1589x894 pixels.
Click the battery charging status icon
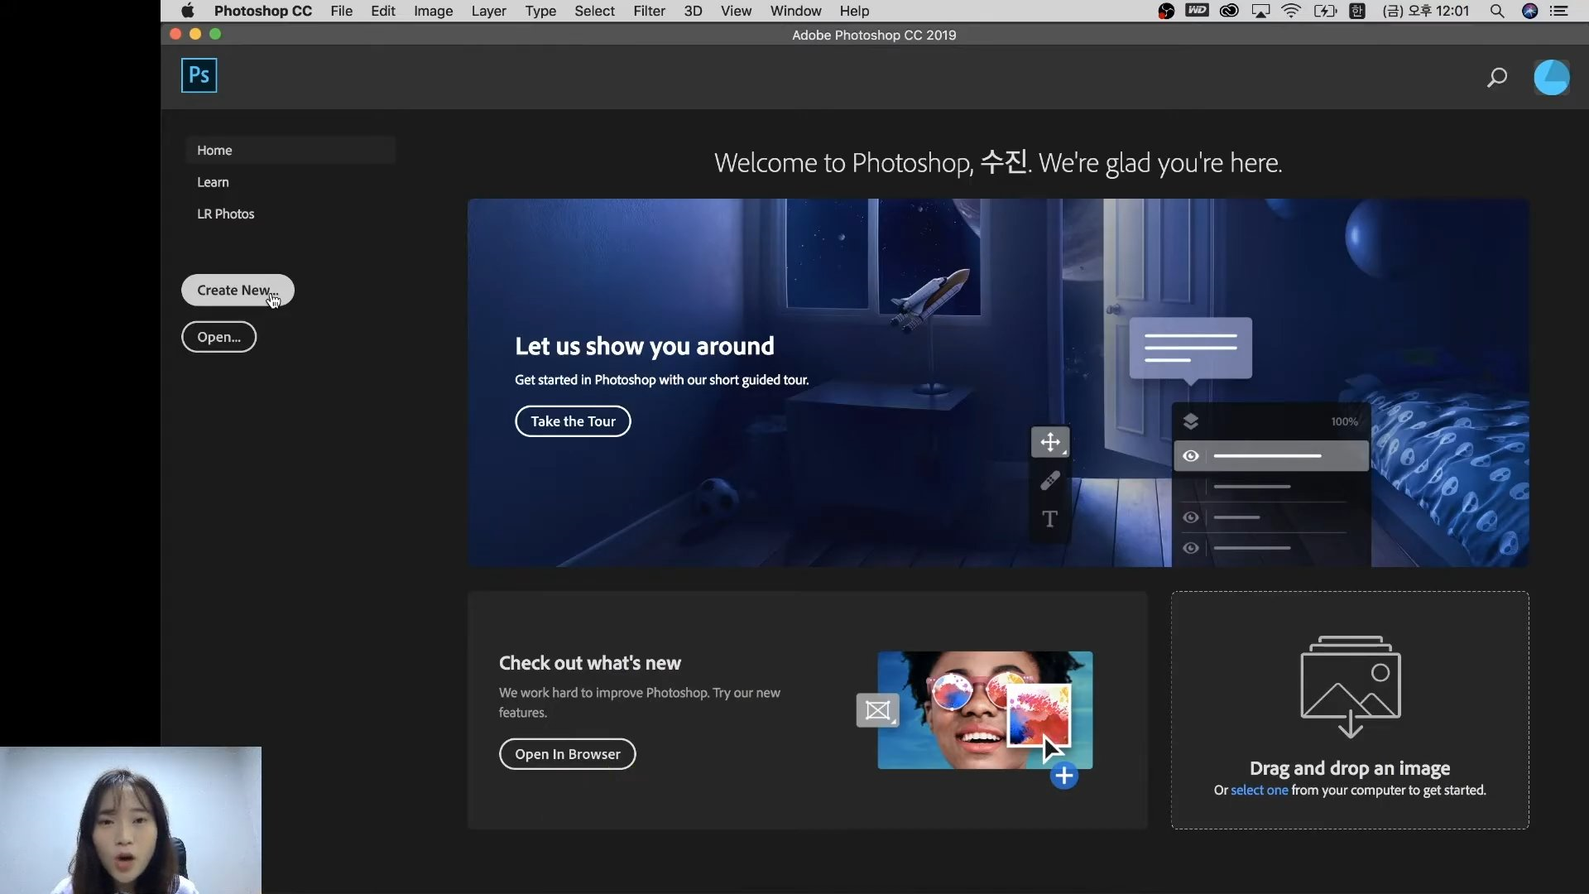1325,11
